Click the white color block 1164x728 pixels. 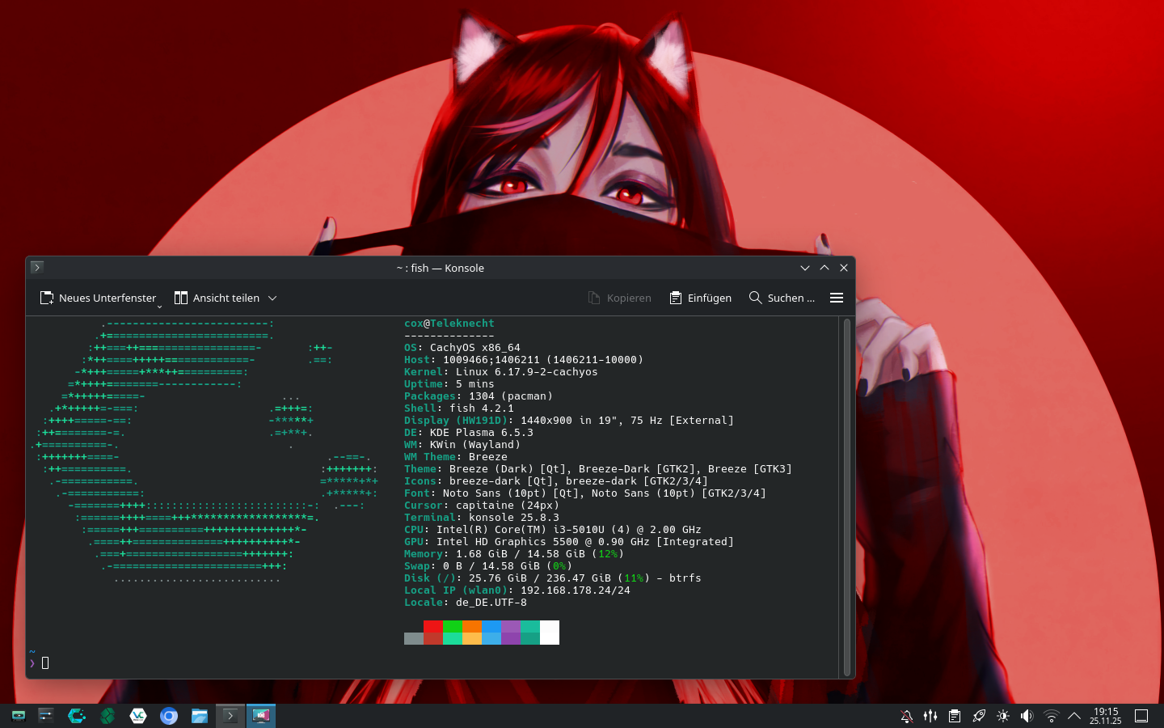click(x=550, y=633)
